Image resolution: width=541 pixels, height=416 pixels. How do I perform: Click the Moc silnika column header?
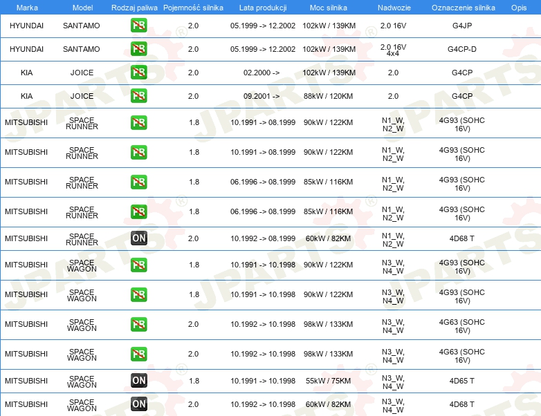click(x=328, y=8)
